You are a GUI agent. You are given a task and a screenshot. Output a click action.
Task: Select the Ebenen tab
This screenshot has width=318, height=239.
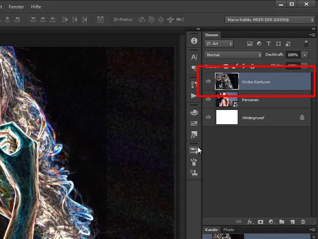pos(211,35)
